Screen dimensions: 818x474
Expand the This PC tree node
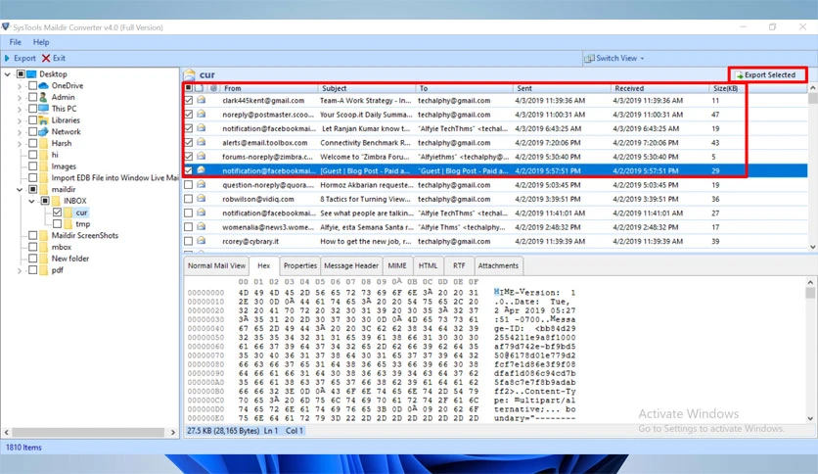pyautogui.click(x=20, y=109)
